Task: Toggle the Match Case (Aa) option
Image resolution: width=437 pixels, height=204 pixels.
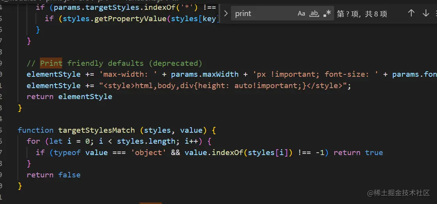Action: [301, 13]
